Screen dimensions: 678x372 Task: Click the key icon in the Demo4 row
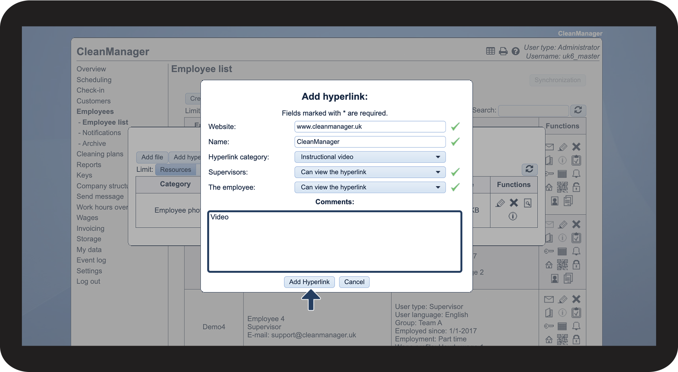(x=549, y=326)
